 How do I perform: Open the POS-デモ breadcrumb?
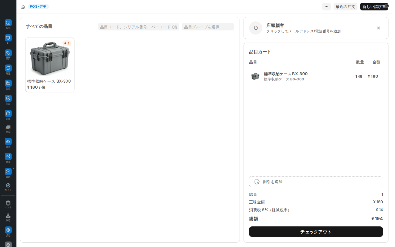pyautogui.click(x=38, y=7)
